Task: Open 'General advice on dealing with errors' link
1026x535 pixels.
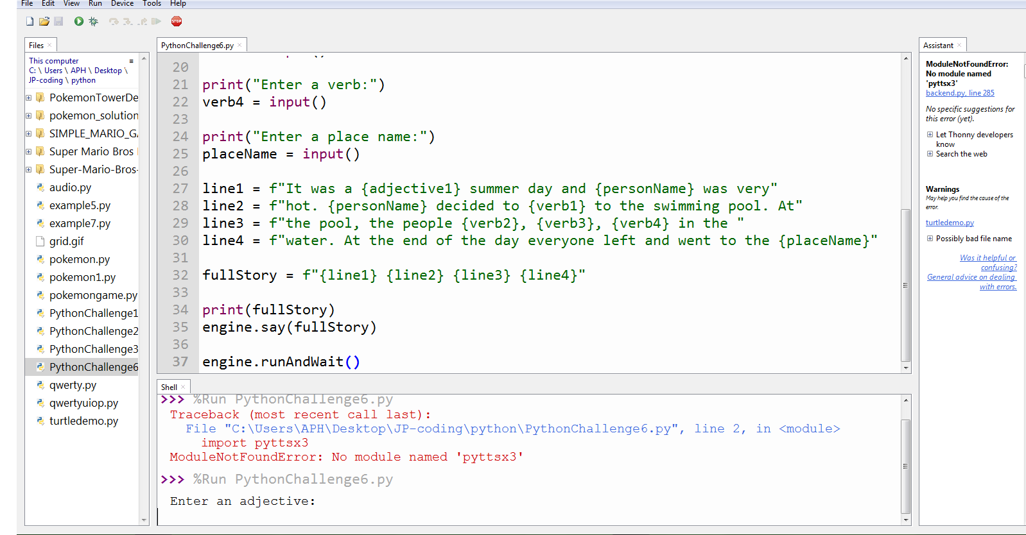Action: [972, 282]
